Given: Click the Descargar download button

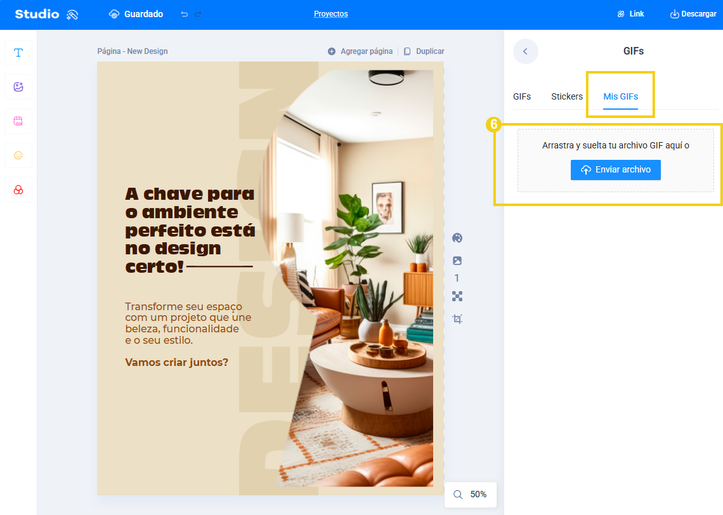Looking at the screenshot, I should click(693, 14).
